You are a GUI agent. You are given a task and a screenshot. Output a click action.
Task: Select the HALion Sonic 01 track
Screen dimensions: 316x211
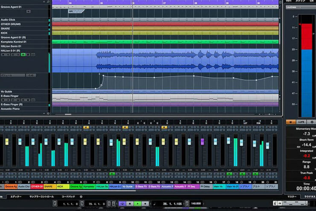pos(24,47)
